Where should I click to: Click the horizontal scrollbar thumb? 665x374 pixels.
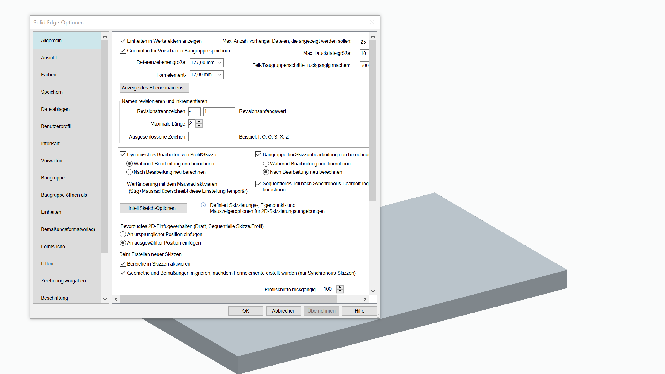click(x=228, y=299)
